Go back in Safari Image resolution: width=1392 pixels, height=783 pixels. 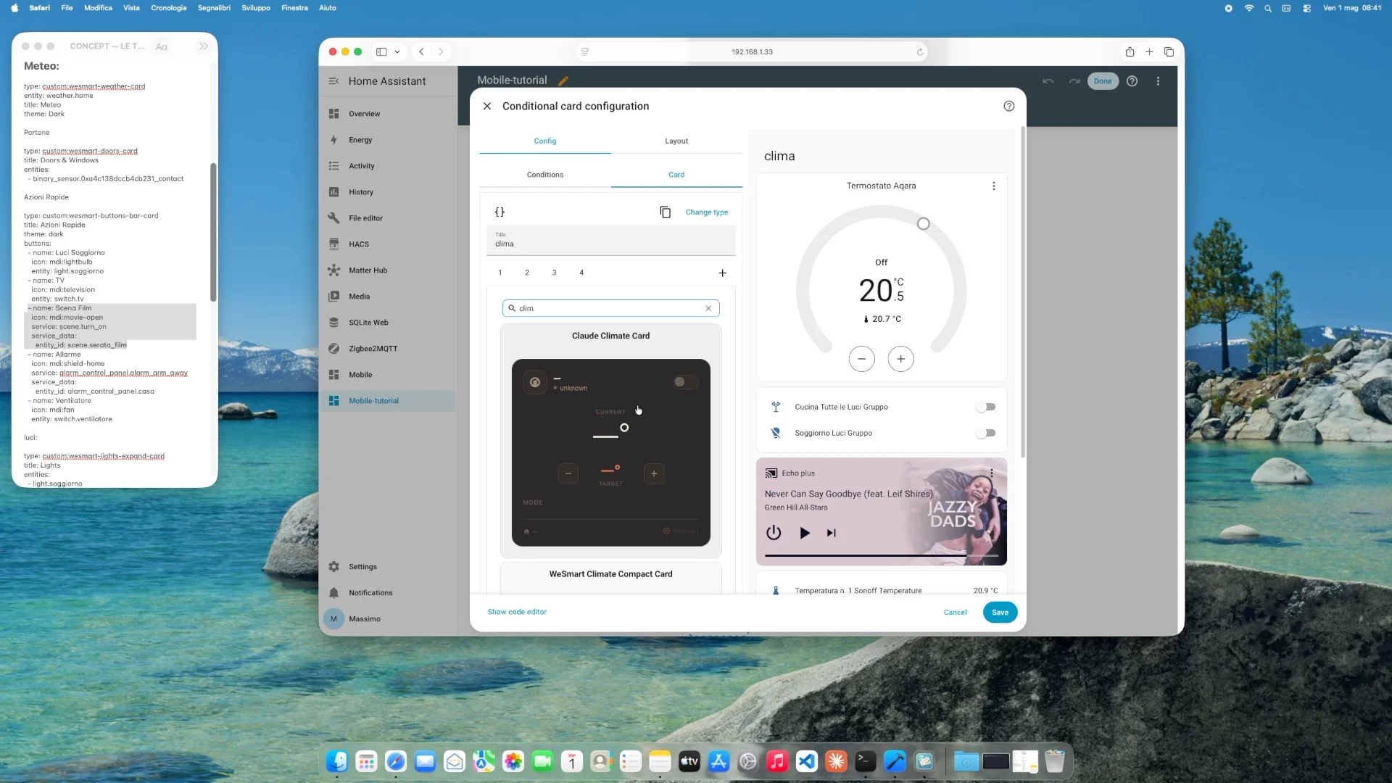[421, 52]
